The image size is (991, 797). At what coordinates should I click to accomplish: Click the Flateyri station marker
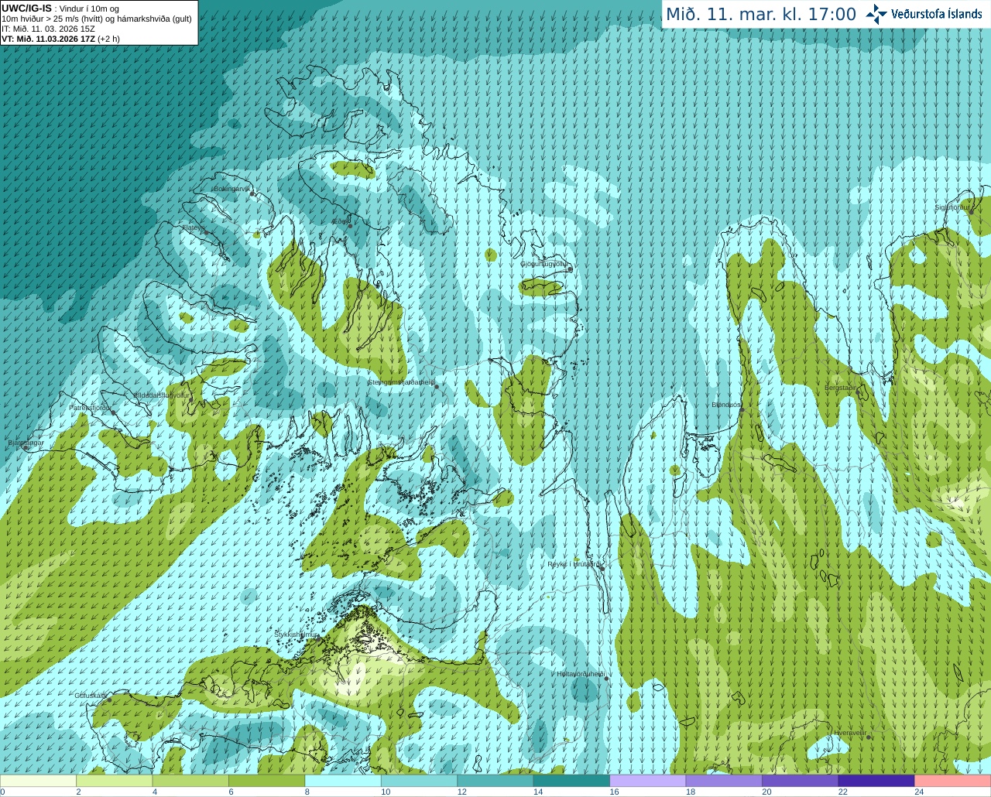tap(205, 233)
